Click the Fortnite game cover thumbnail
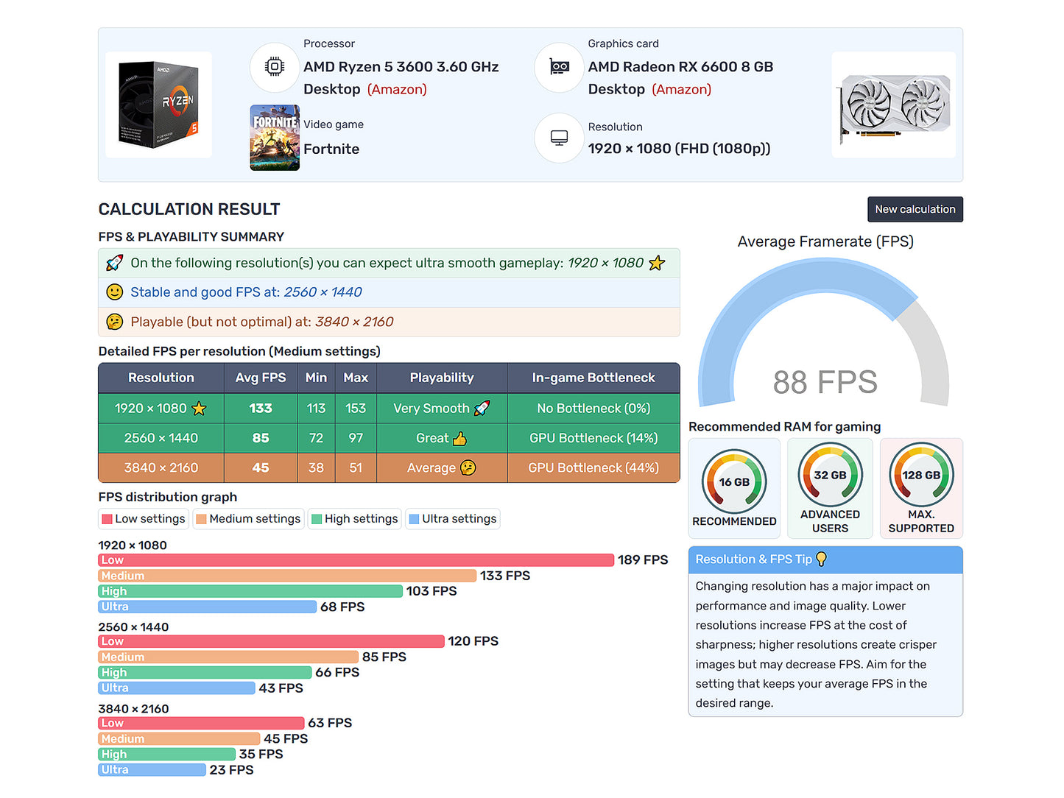Image resolution: width=1064 pixels, height=798 pixels. [x=275, y=138]
